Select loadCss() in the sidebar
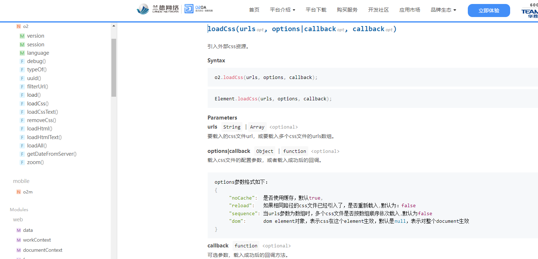Screen dimensions: 538x259 [x=38, y=104]
